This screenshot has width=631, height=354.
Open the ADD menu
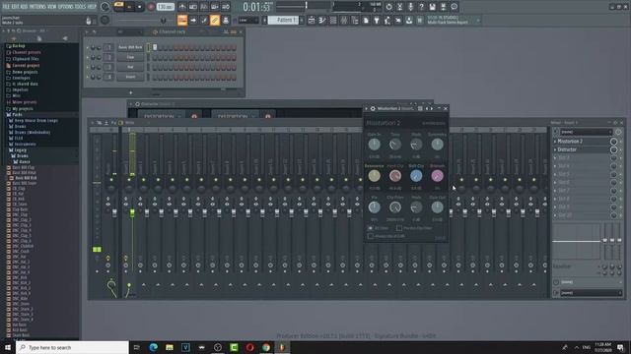[24, 7]
